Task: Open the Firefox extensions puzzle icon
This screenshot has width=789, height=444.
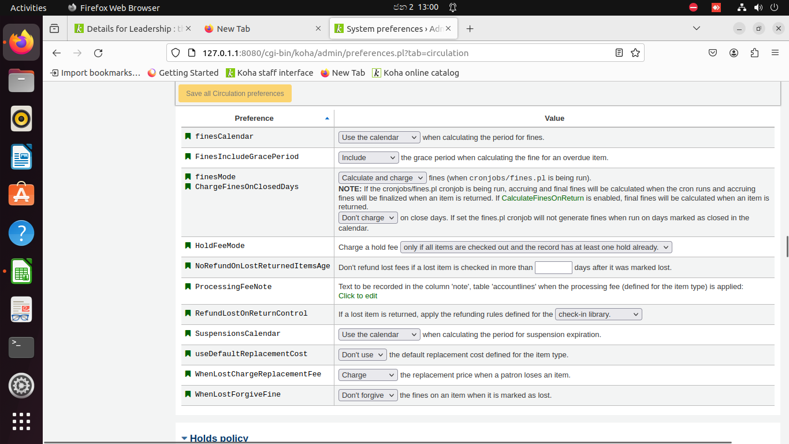Action: [754, 53]
